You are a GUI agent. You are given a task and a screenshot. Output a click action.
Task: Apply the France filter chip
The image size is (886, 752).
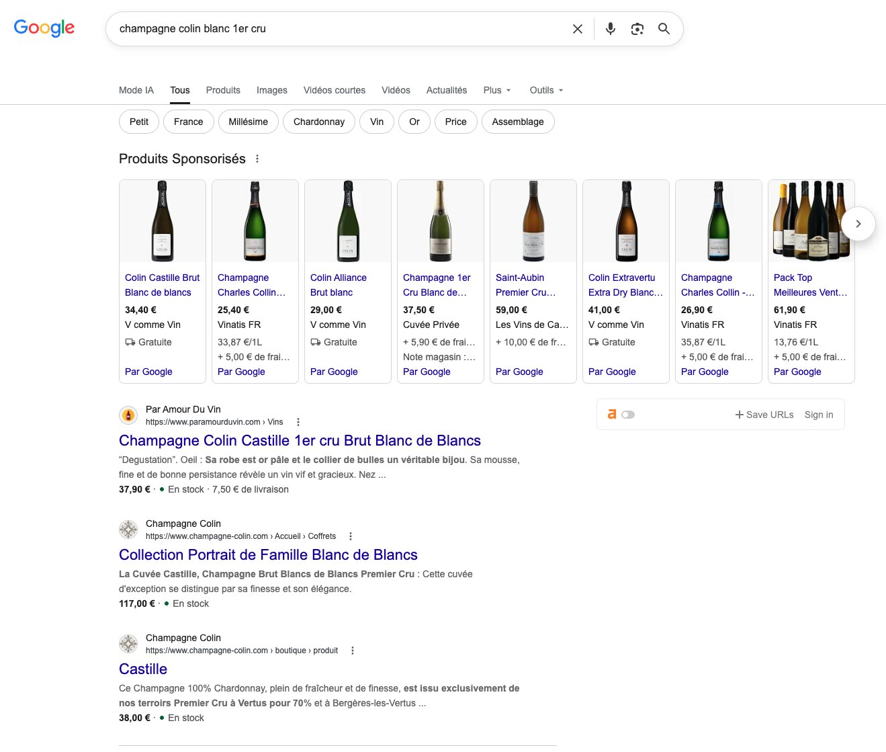188,122
